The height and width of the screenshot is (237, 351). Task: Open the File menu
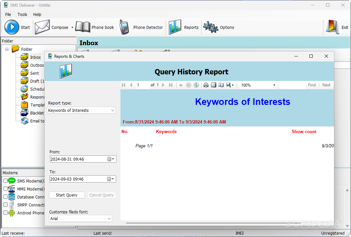(x=8, y=14)
